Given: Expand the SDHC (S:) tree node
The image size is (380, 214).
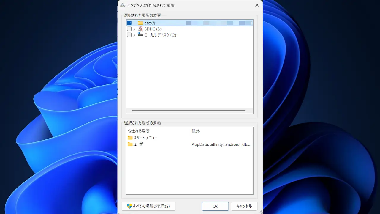Looking at the screenshot, I should [134, 29].
